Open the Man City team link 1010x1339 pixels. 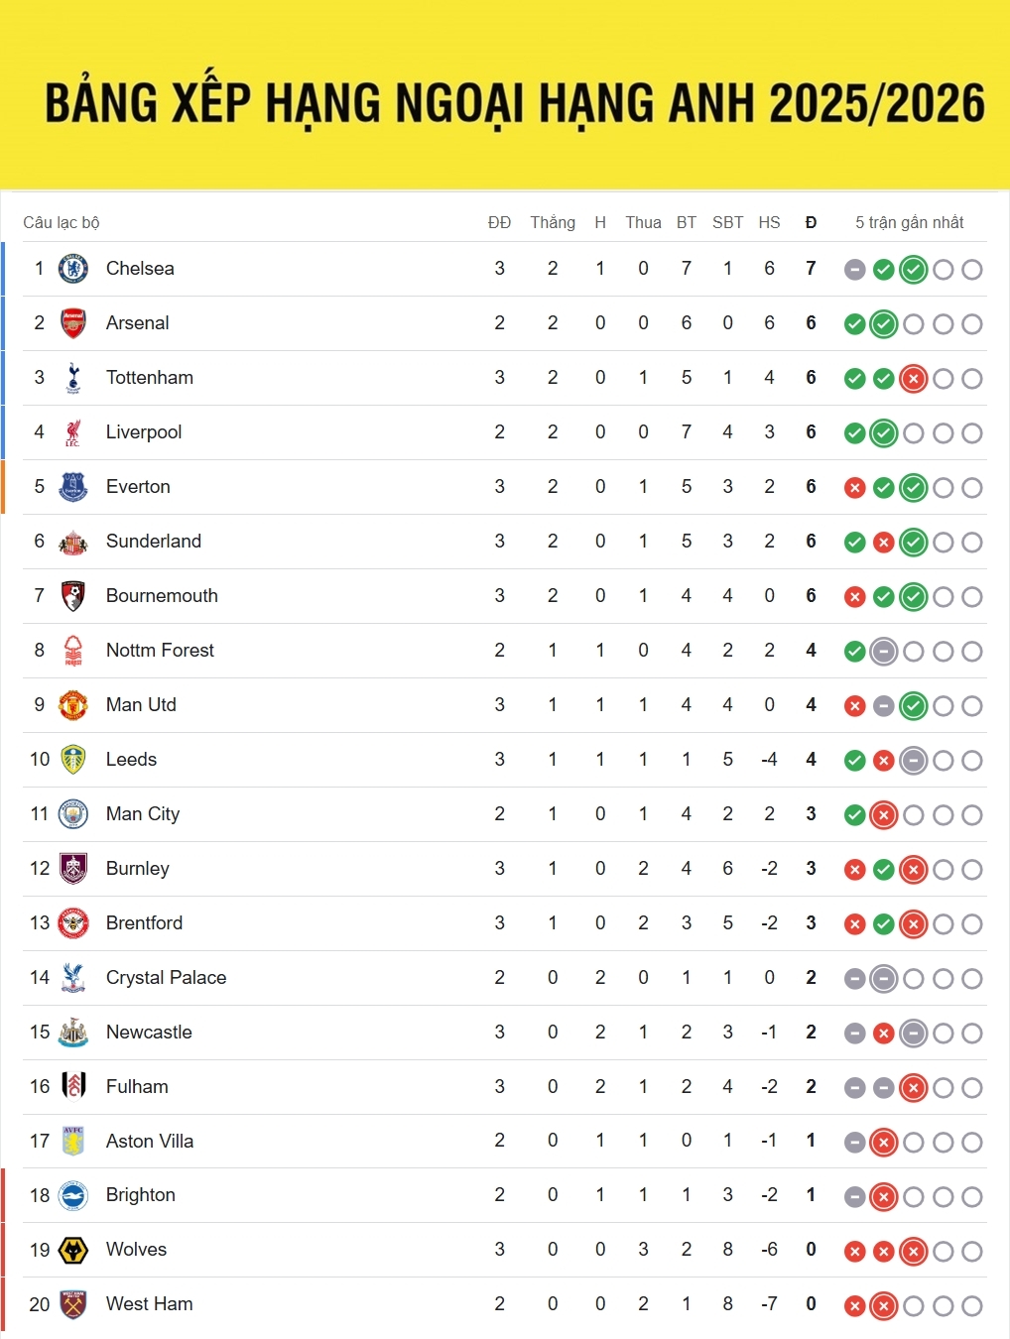click(143, 814)
